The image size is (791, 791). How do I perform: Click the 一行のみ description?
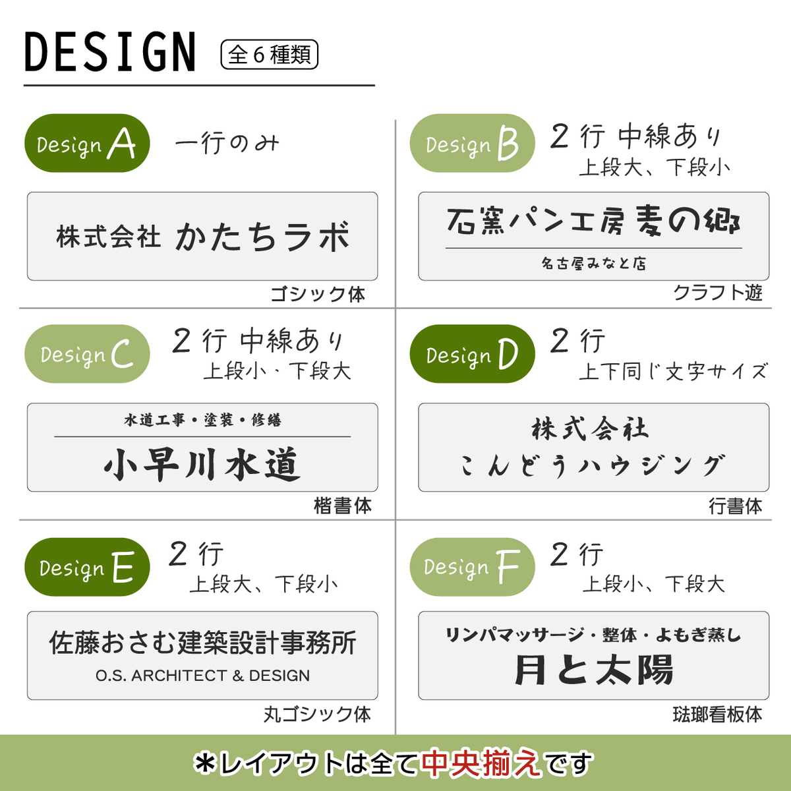tap(227, 142)
